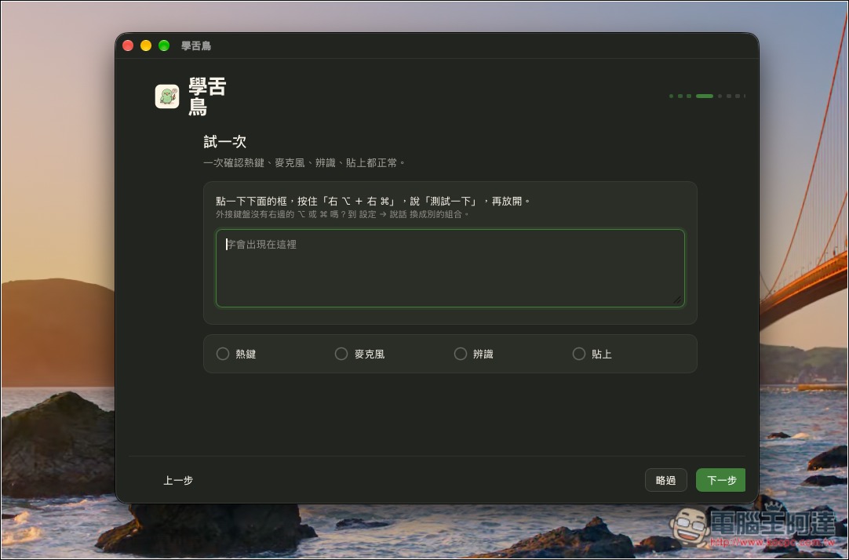Click the 學舌鳥 parrot app icon
The height and width of the screenshot is (560, 849).
click(167, 96)
